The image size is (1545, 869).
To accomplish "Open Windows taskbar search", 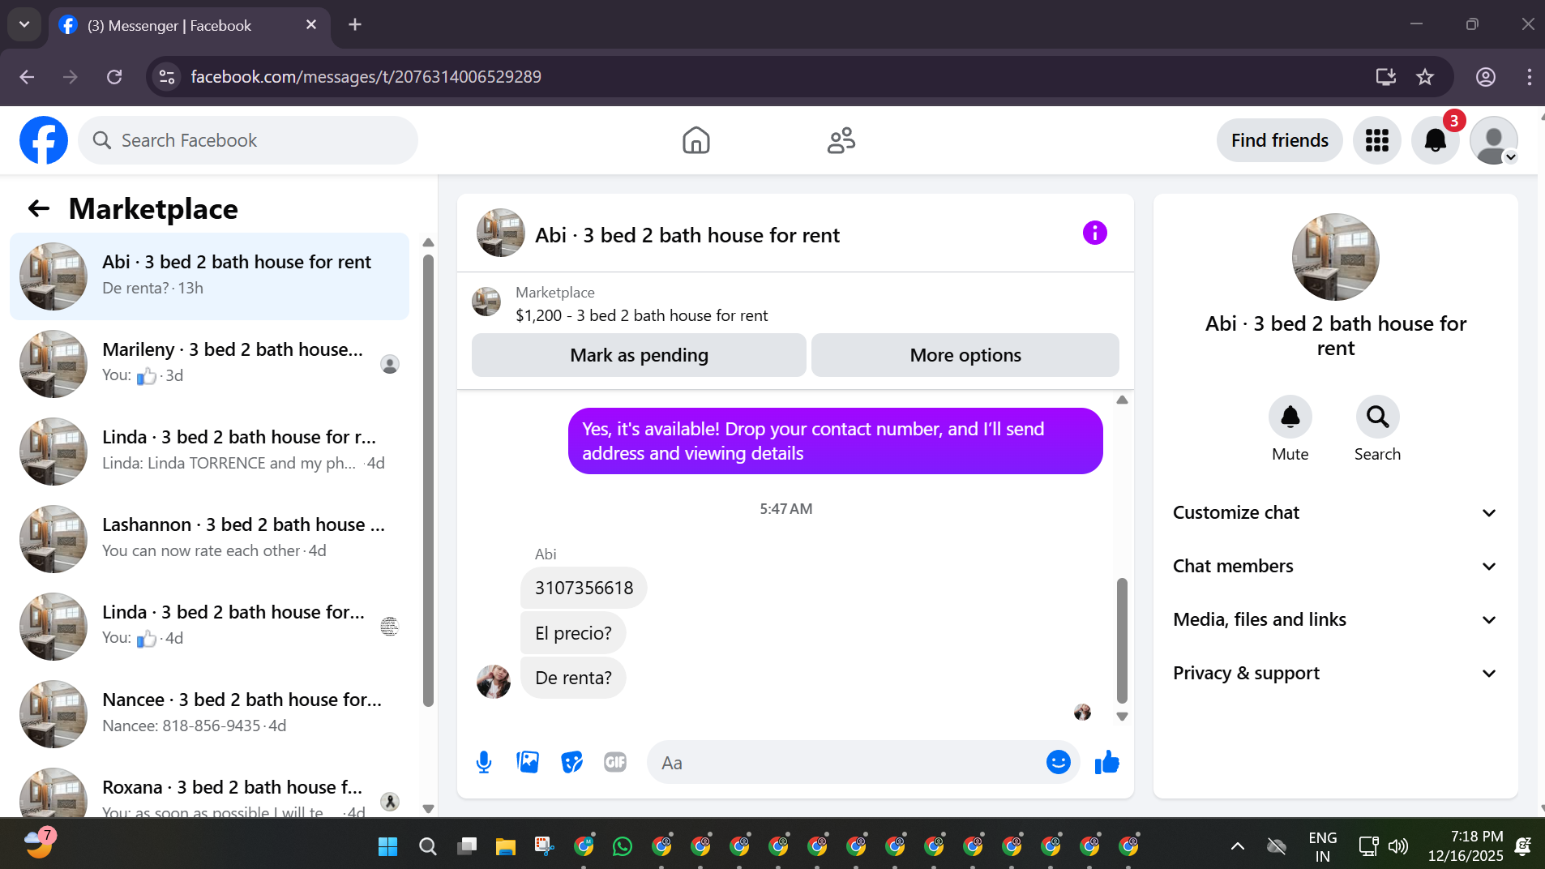I will (427, 847).
